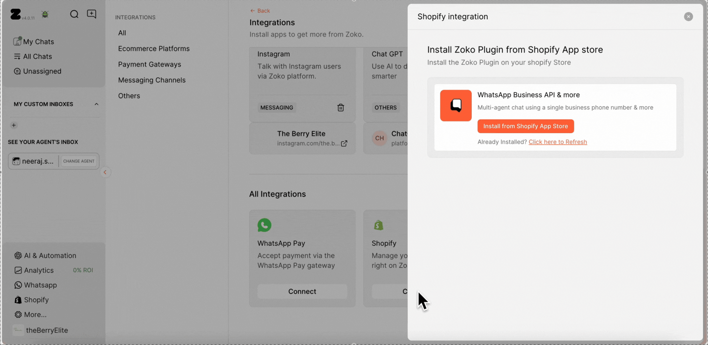Click the All Integrations heading

(x=278, y=194)
